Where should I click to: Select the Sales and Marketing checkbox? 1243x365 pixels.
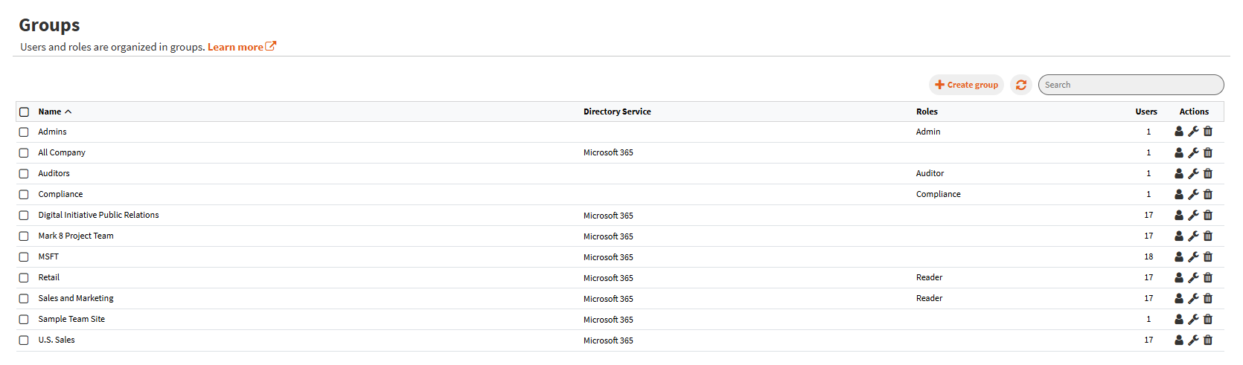[x=24, y=299]
